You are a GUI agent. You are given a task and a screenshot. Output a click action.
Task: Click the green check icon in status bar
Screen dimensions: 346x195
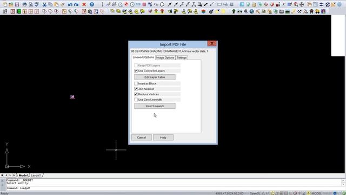click(x=344, y=193)
